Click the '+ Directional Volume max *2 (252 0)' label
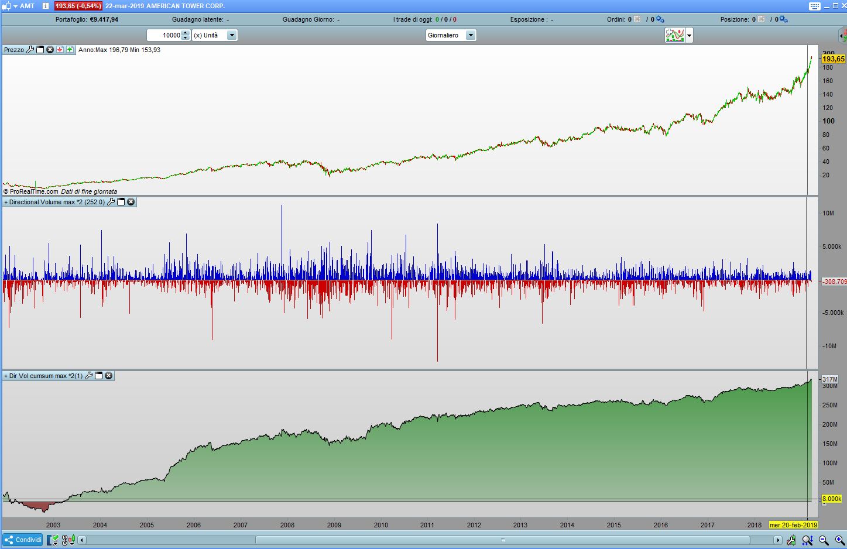Image resolution: width=847 pixels, height=549 pixels. click(x=54, y=202)
